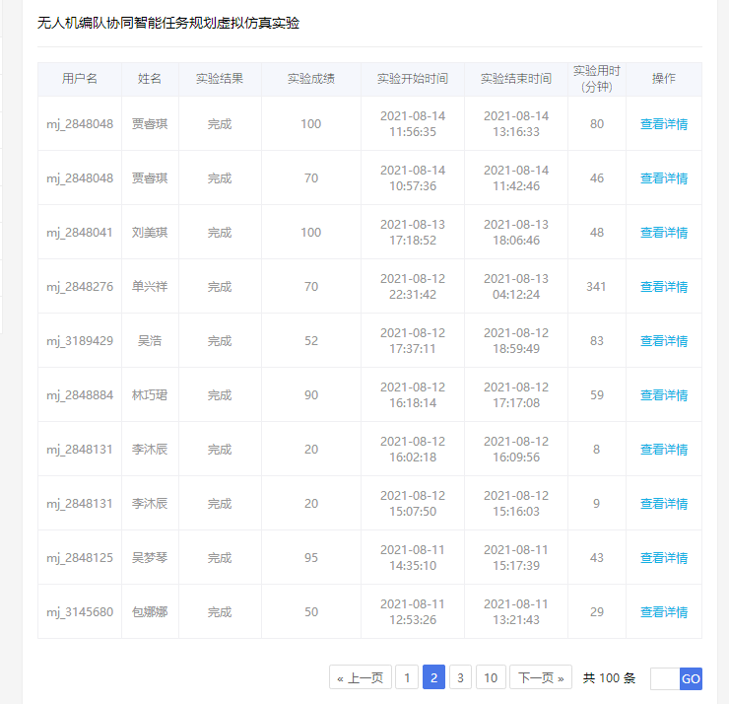View details for 单兴祥's experiment
This screenshot has width=729, height=704.
[x=663, y=287]
